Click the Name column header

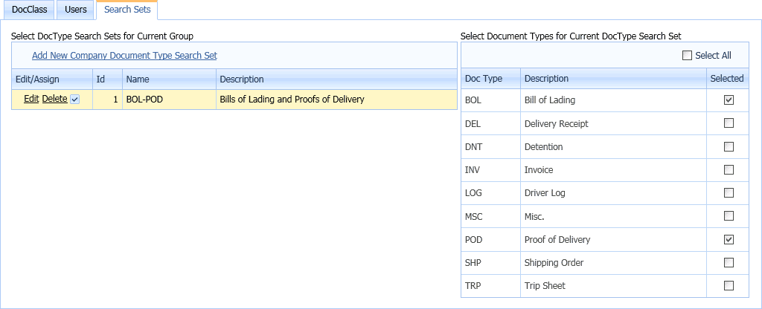click(169, 79)
